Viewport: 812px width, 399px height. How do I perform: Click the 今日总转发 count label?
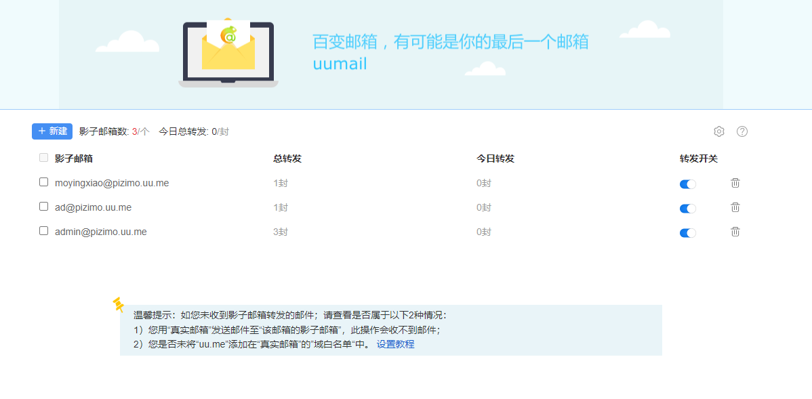click(x=194, y=131)
